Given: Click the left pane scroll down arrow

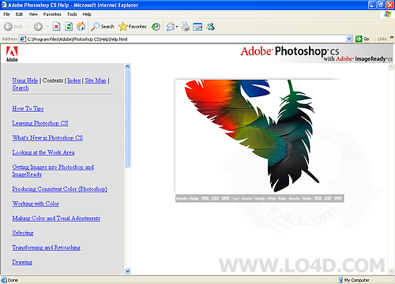Looking at the screenshot, I should (x=127, y=271).
